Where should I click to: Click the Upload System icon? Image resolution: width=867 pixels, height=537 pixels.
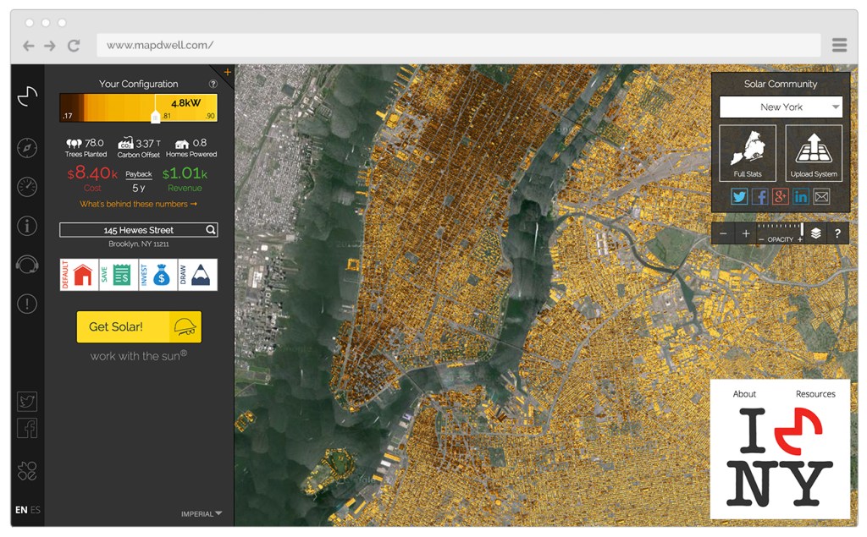(x=813, y=153)
